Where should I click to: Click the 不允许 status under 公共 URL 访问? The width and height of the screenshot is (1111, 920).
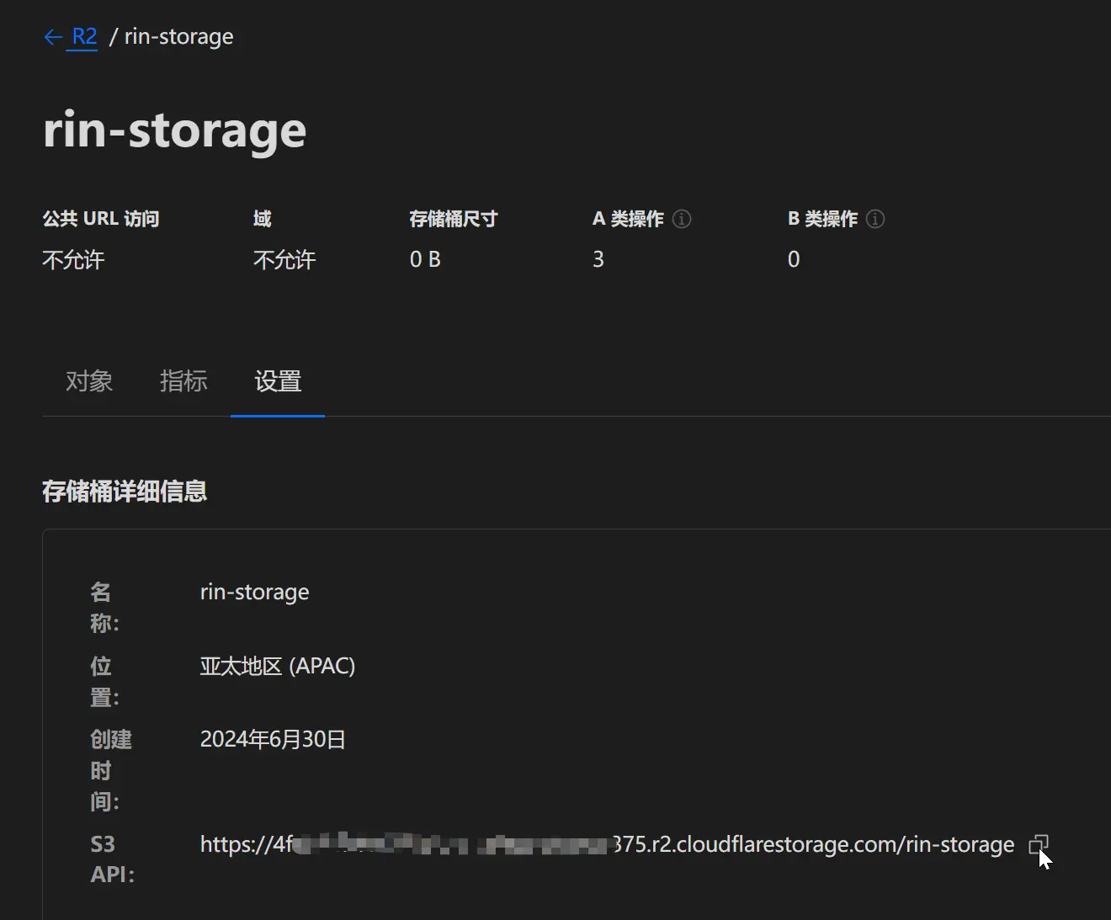(72, 259)
